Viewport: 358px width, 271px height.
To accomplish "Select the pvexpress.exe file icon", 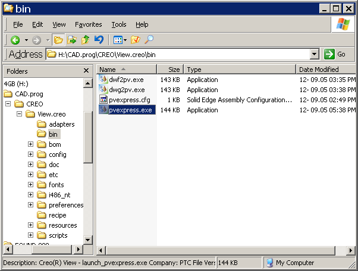I will [103, 109].
